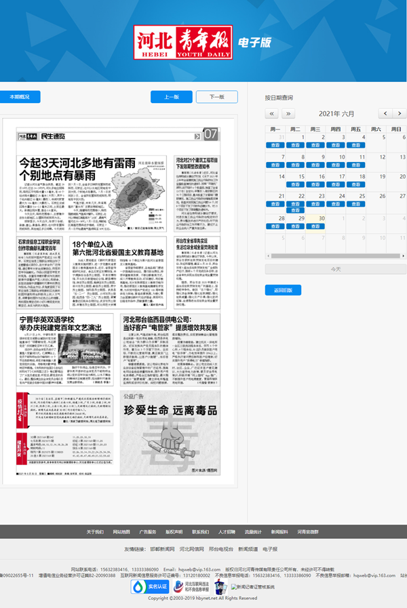The image size is (407, 608).
Task: View the June 30 issue via 查看
Action: 315,227
